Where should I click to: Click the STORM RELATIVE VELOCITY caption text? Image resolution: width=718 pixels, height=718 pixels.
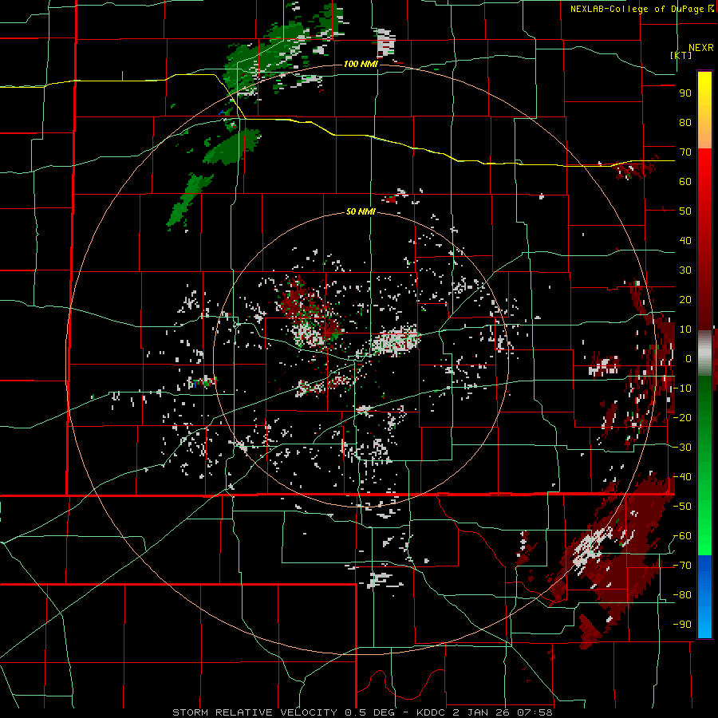click(254, 712)
